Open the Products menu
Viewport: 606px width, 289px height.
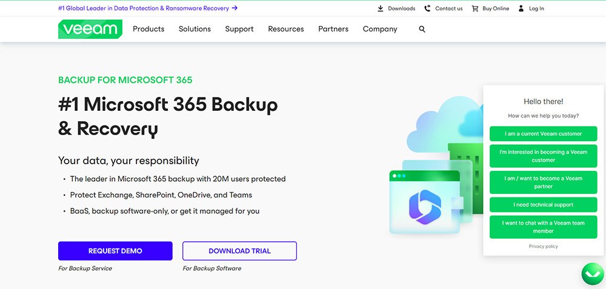(x=148, y=29)
